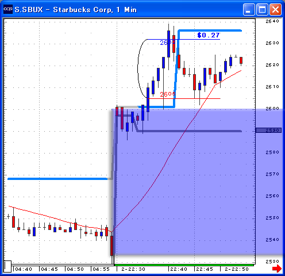Click the 22:45 time axis label

tap(205, 269)
